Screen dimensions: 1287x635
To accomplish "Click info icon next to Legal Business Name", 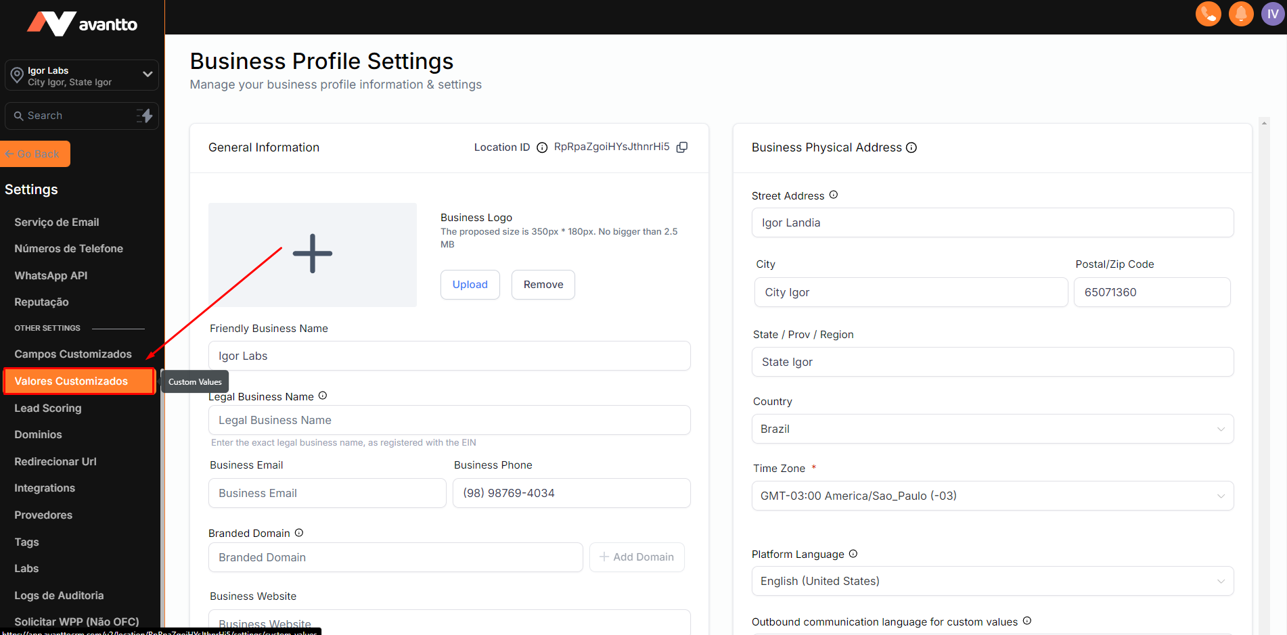I will 323,396.
